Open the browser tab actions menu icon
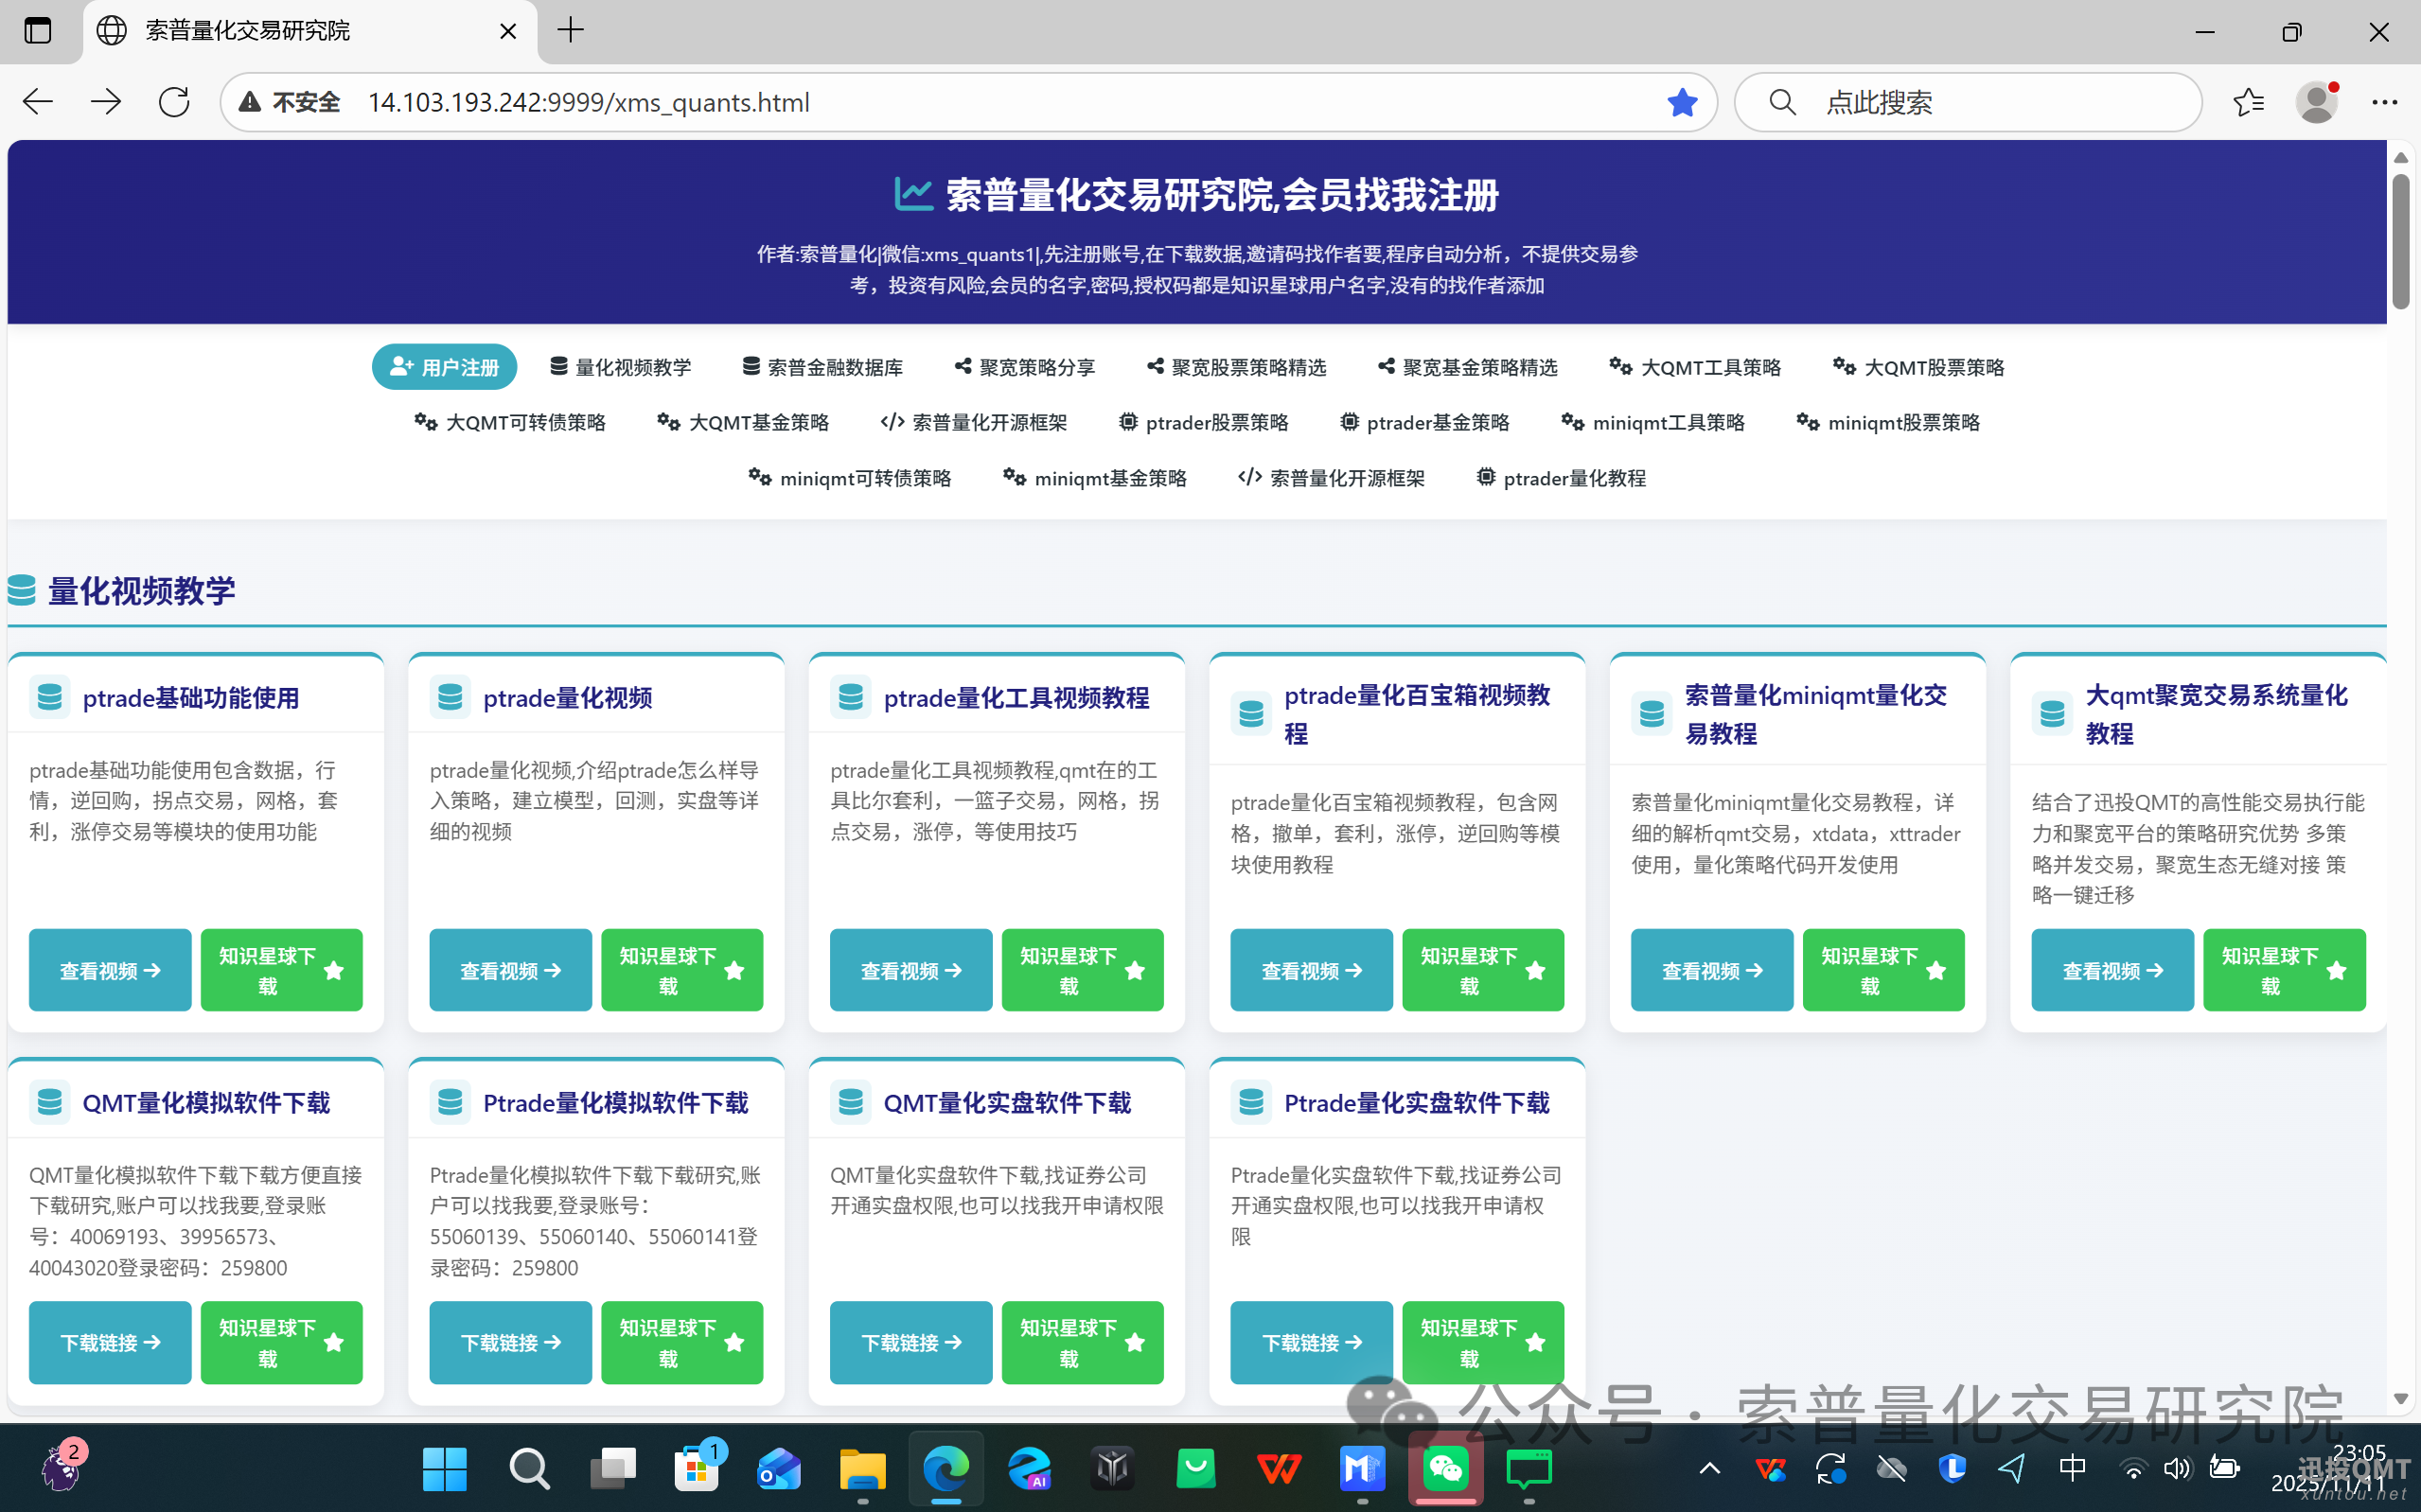The image size is (2421, 1512). point(38,30)
